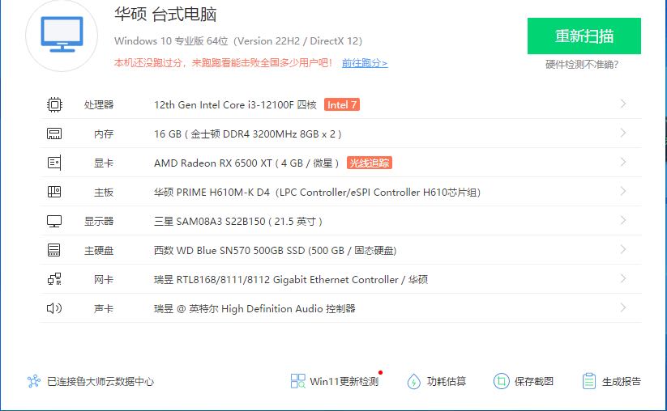Expand the 显示器 row chevron
667x411 pixels.
click(623, 220)
